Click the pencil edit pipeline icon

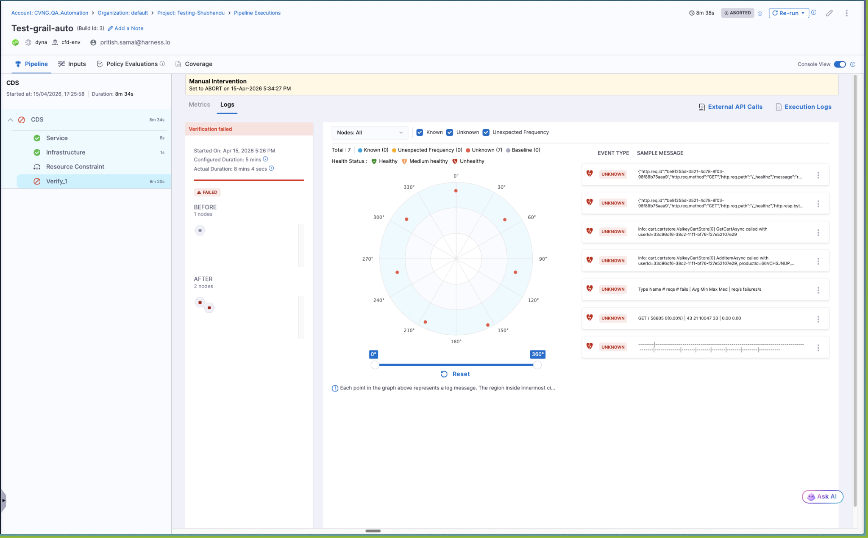[829, 13]
